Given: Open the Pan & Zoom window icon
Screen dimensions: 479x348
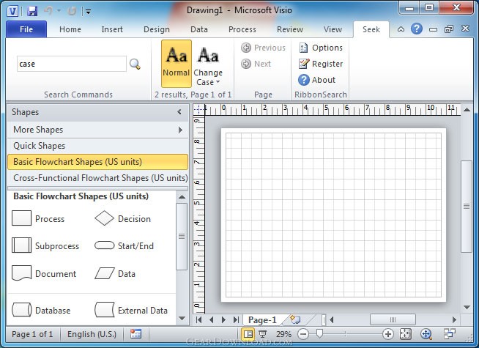Looking at the screenshot, I should click(426, 334).
